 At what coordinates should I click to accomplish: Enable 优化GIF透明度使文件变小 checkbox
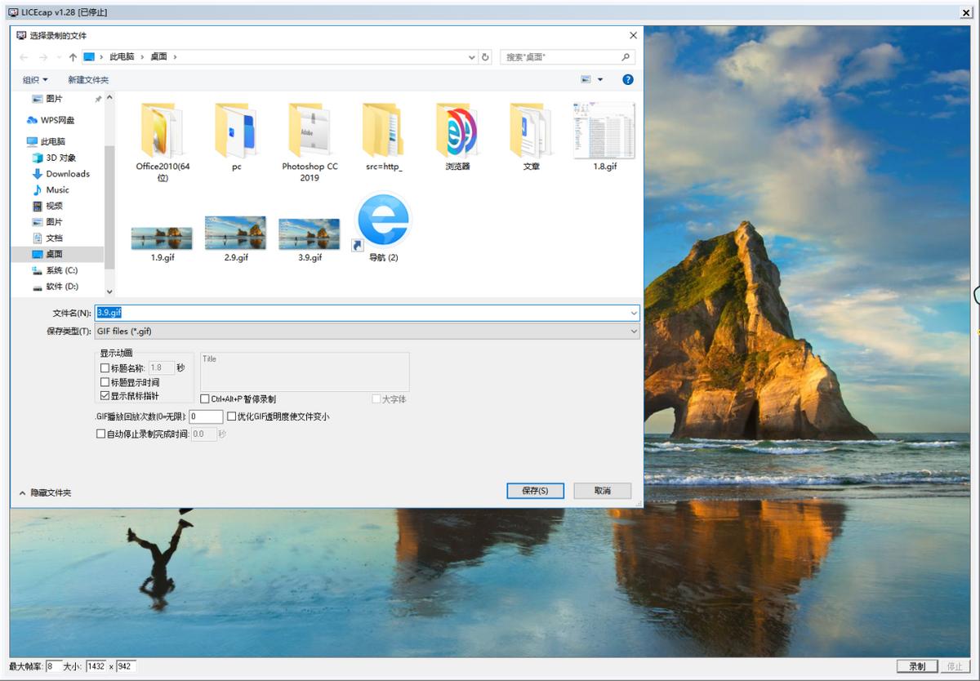(232, 416)
